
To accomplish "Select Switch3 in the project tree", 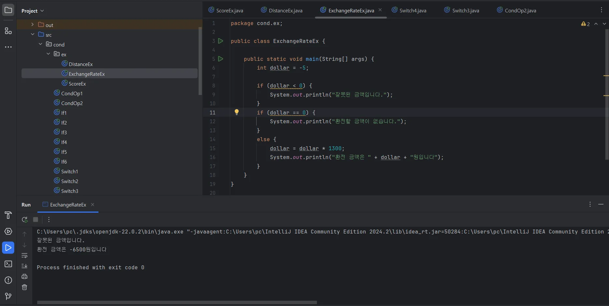I will [x=69, y=191].
